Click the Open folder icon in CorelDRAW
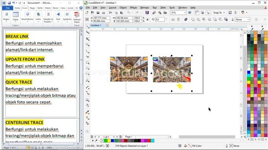 92,13
